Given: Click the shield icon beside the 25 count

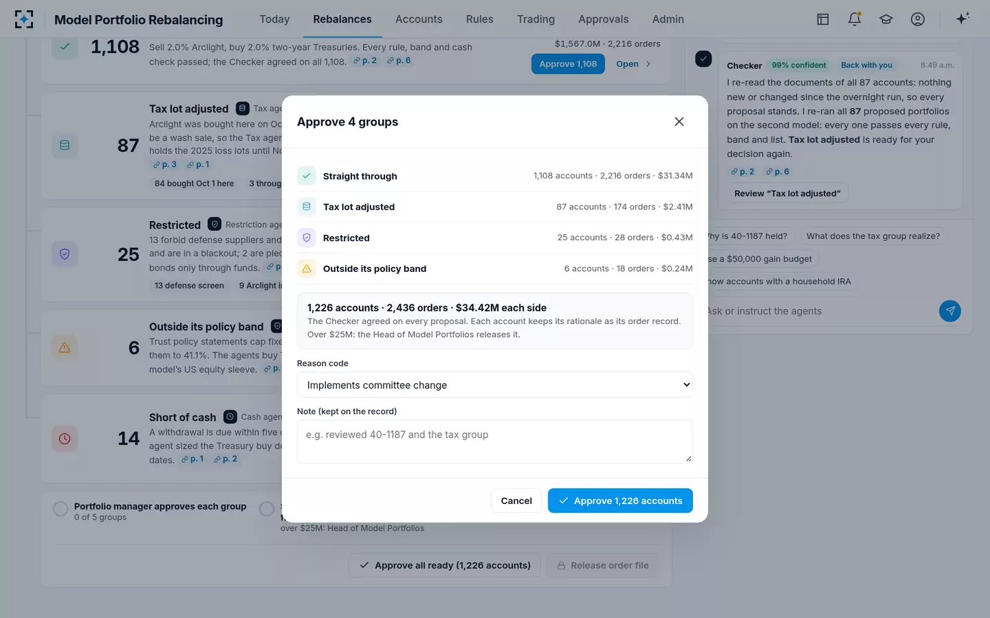Looking at the screenshot, I should click(x=65, y=254).
